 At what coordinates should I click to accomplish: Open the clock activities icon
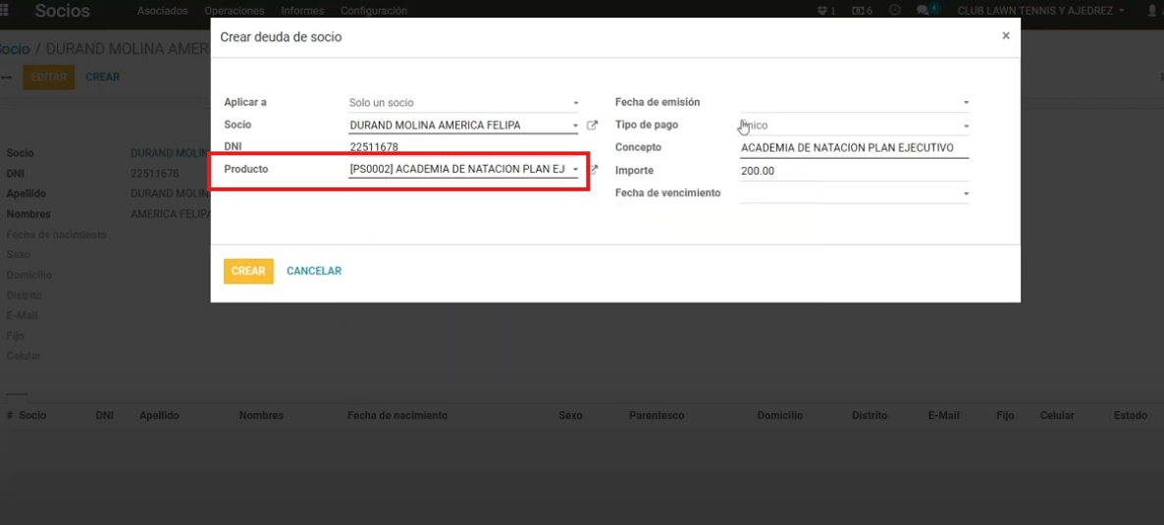pos(894,11)
